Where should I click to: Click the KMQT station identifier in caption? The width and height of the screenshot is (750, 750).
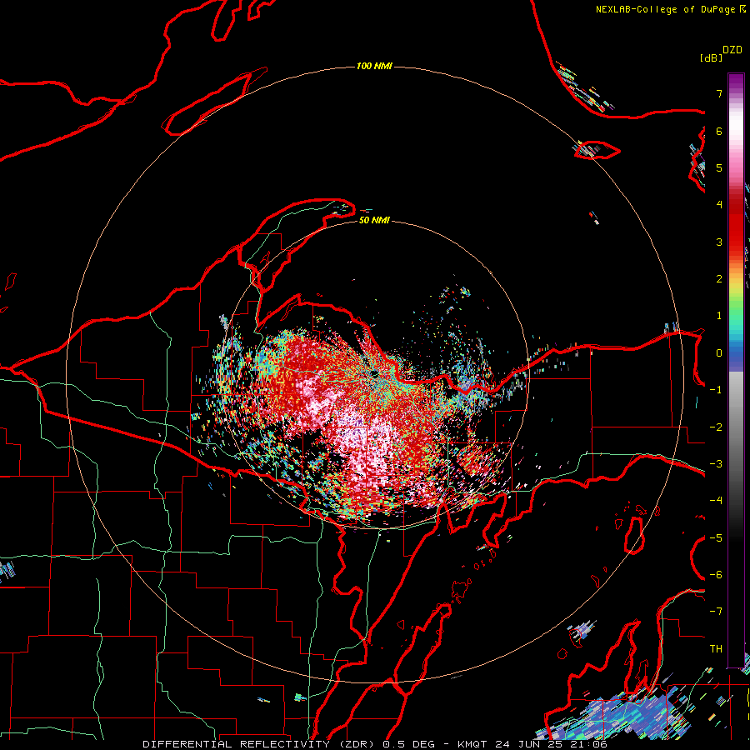(x=472, y=744)
